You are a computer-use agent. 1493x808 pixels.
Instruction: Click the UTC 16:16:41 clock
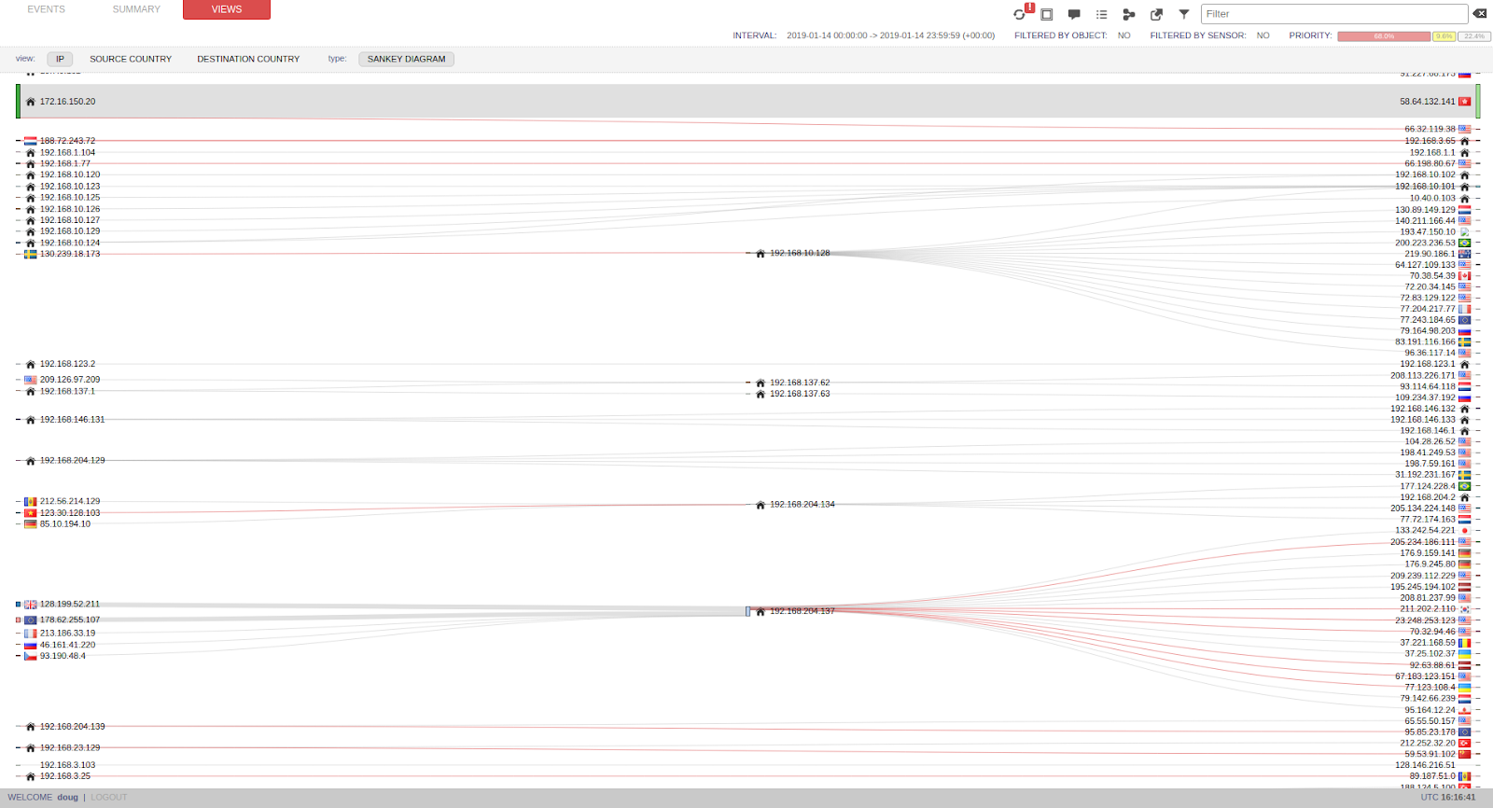coord(1448,798)
